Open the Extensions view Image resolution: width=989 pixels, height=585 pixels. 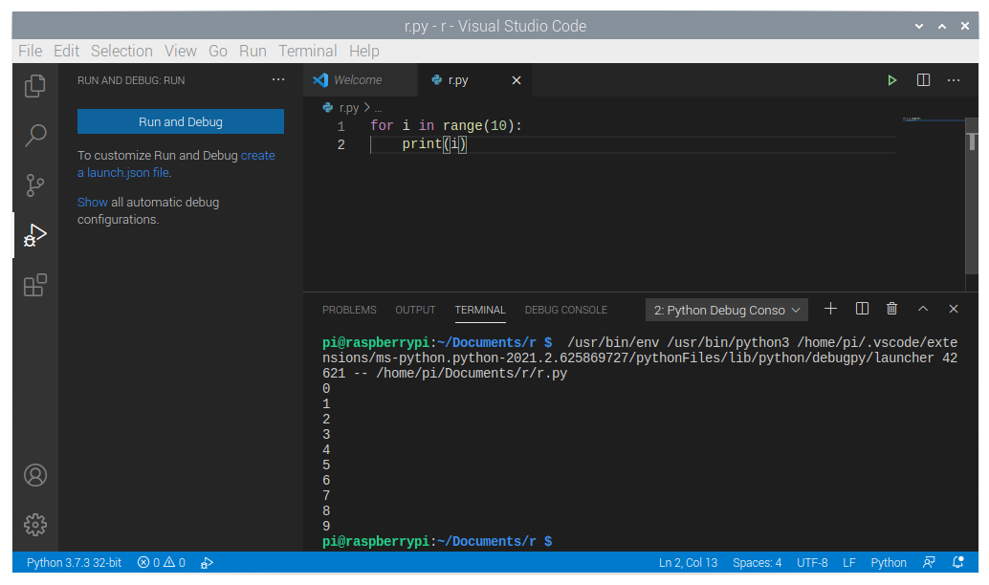pos(35,285)
